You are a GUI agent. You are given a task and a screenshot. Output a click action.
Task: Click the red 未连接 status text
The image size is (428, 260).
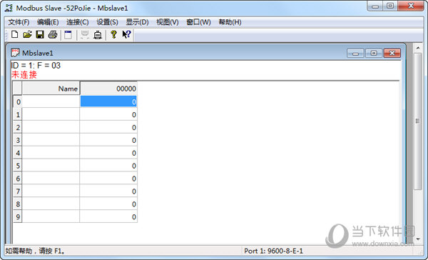click(x=24, y=74)
